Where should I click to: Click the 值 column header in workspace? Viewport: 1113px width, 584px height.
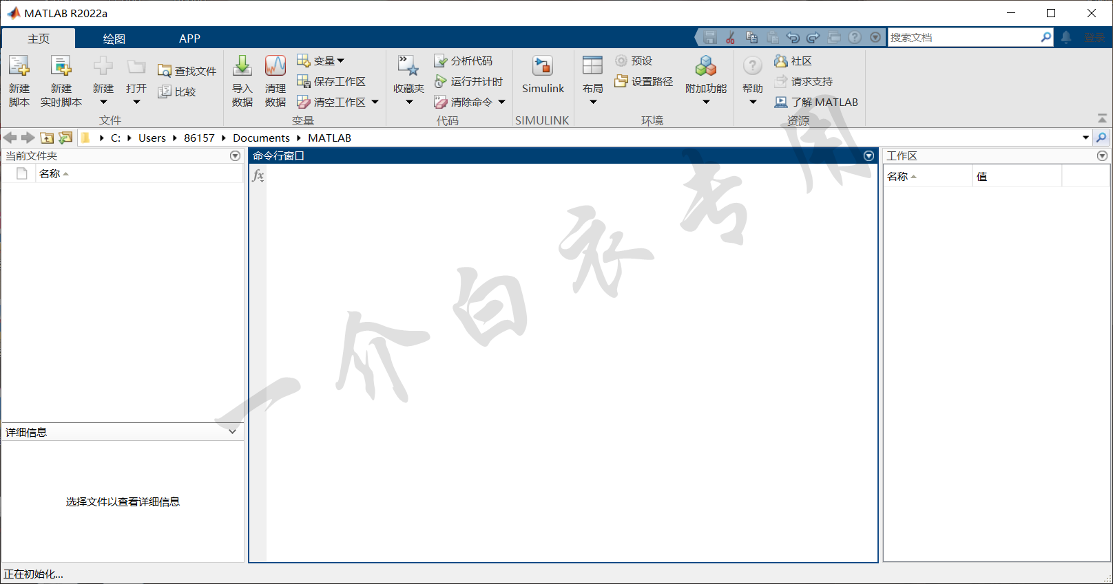tap(1017, 177)
